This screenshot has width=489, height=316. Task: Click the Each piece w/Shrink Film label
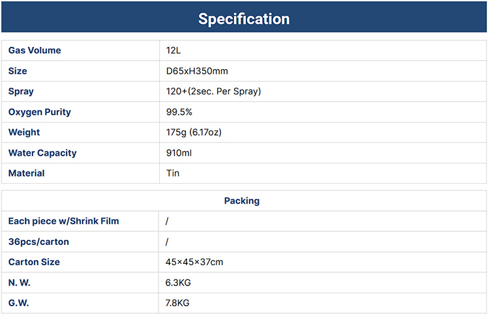click(64, 221)
